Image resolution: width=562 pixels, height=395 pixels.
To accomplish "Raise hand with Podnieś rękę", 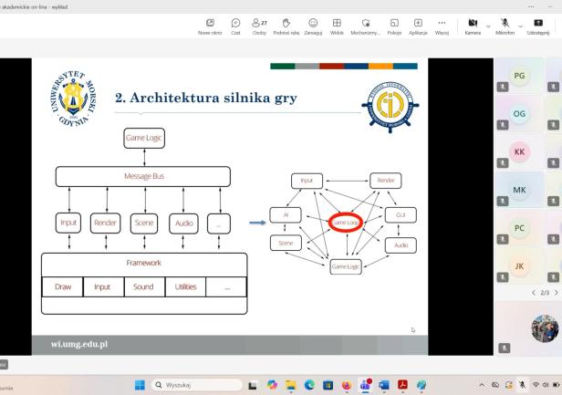I will [287, 26].
